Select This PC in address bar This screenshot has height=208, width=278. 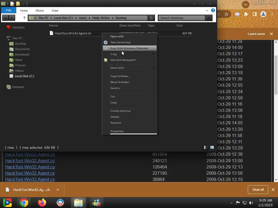43,18
